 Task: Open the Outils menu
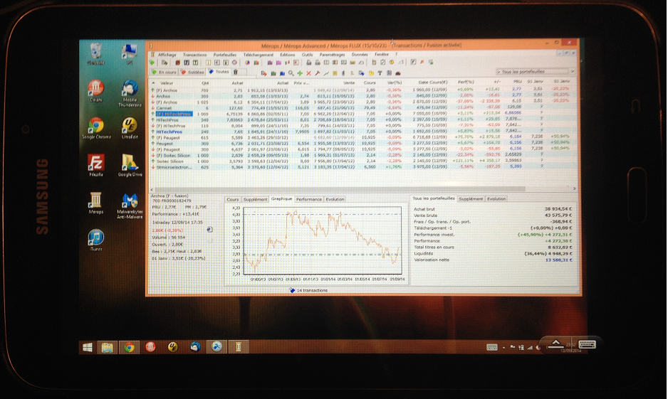coord(307,55)
